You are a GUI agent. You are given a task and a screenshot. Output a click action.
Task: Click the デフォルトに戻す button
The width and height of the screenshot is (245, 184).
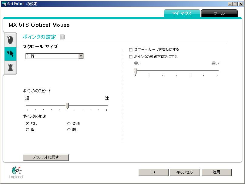(46, 157)
